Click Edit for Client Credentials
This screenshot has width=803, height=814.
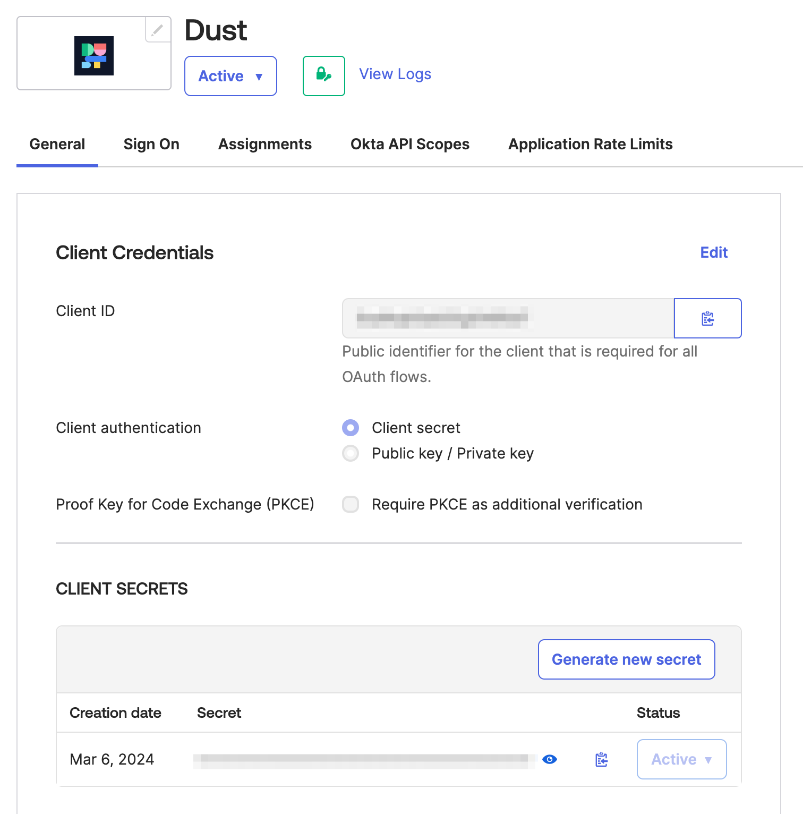pos(714,252)
